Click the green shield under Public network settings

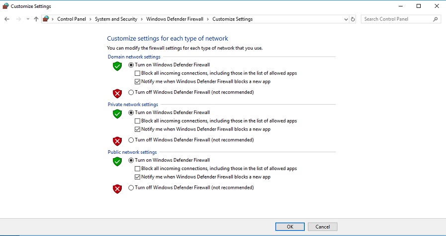(117, 162)
